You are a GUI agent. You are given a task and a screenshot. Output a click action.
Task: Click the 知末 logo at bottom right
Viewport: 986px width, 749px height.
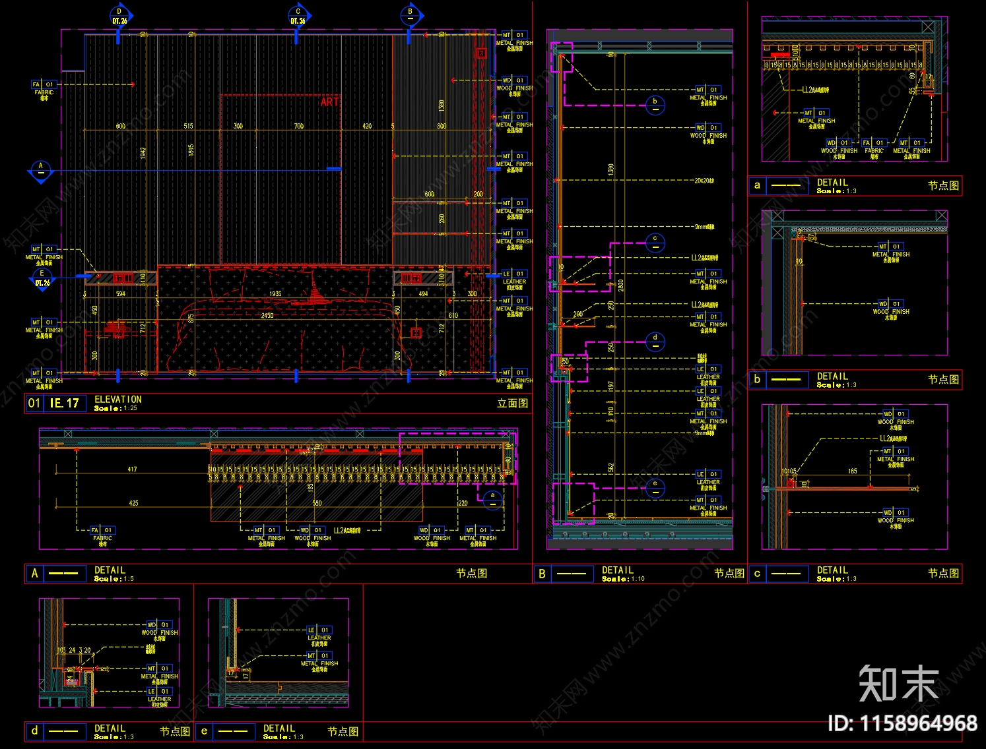tap(899, 684)
